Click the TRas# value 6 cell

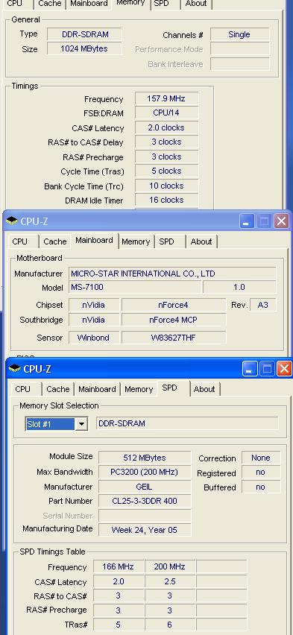pyautogui.click(x=170, y=625)
